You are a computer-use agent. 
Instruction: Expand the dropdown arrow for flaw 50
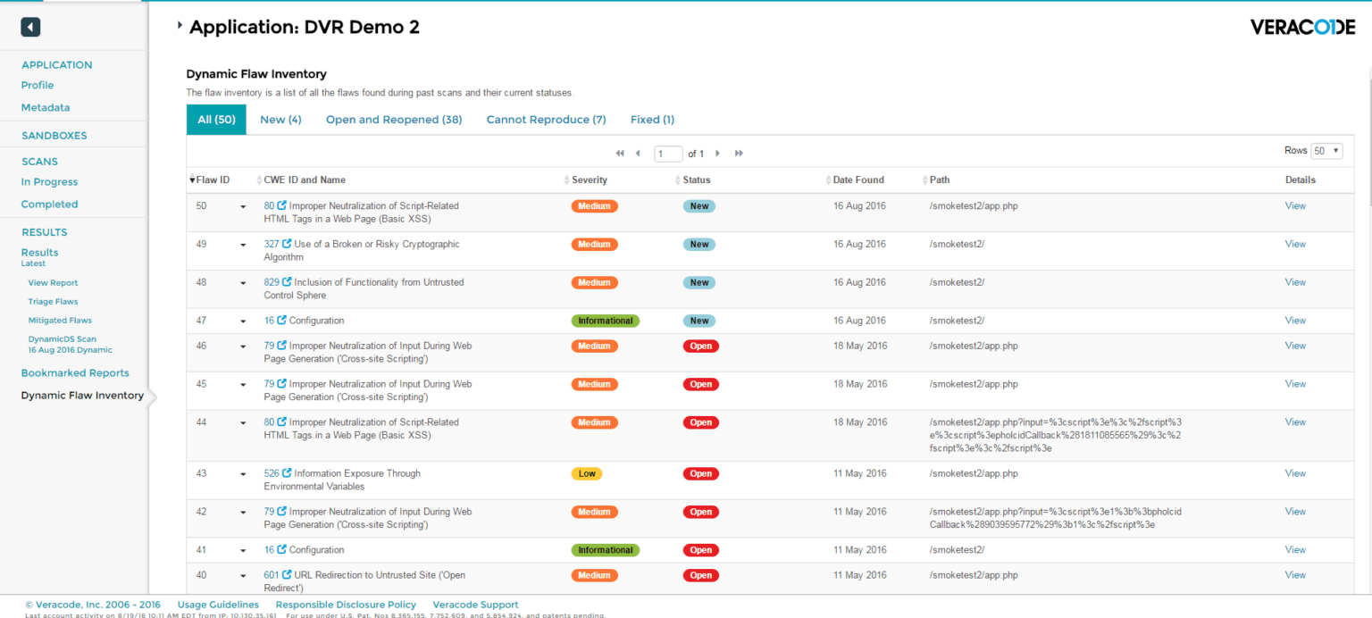click(x=242, y=207)
